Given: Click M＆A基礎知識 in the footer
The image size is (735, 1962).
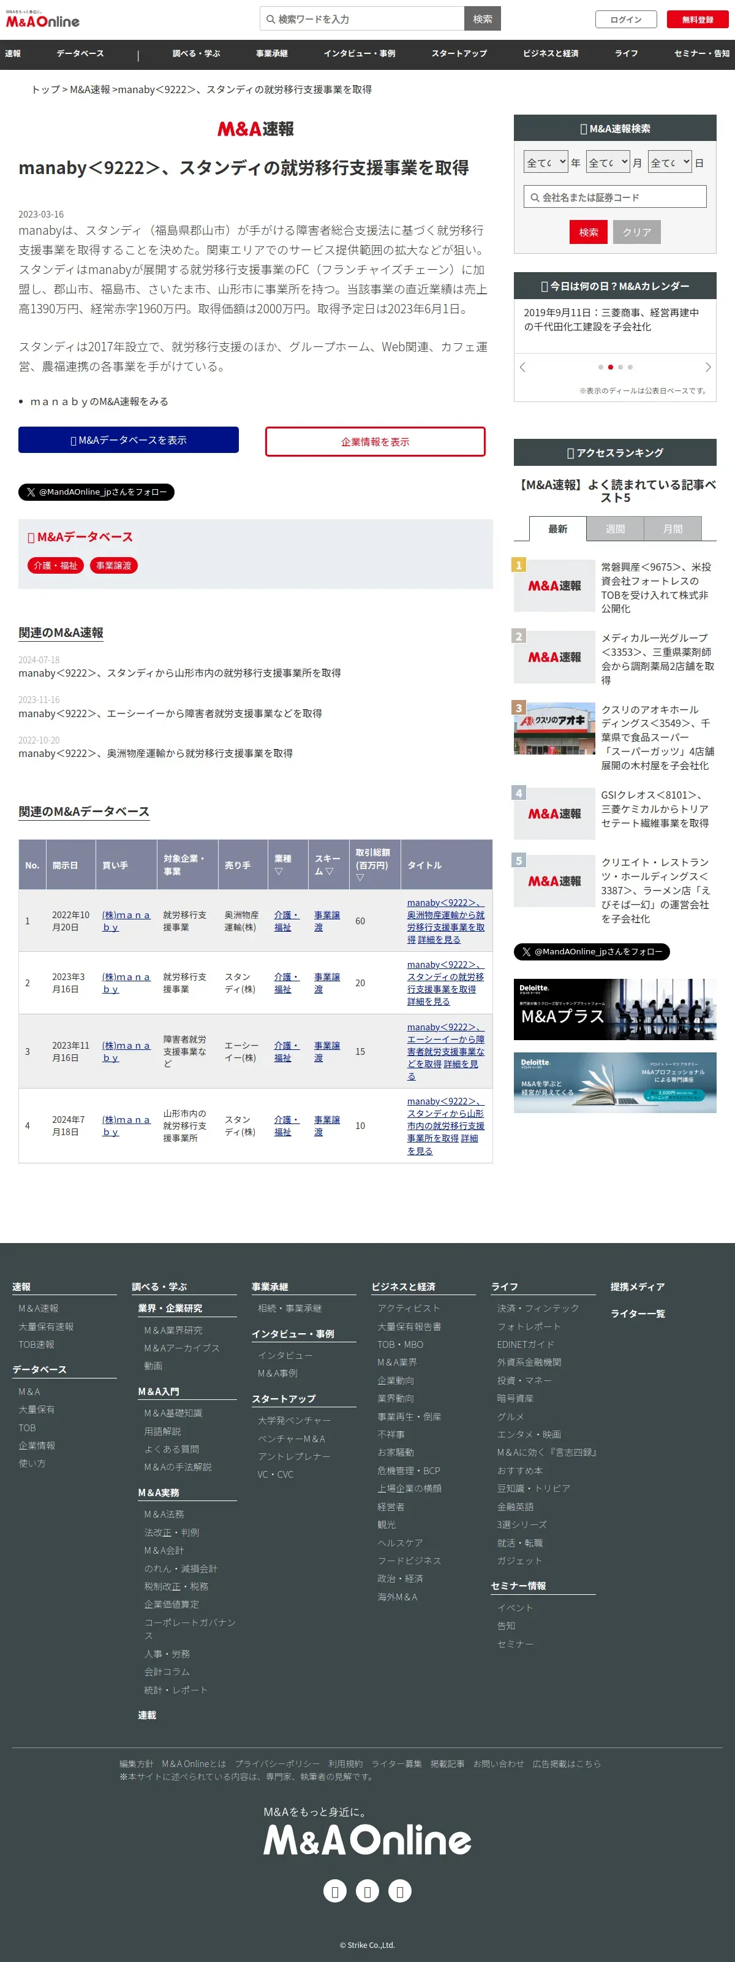Looking at the screenshot, I should 173,1413.
